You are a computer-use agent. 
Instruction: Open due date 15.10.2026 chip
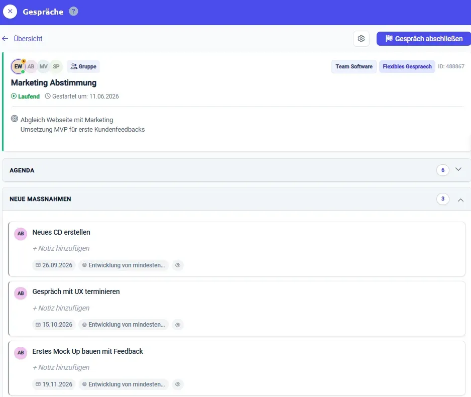54,325
